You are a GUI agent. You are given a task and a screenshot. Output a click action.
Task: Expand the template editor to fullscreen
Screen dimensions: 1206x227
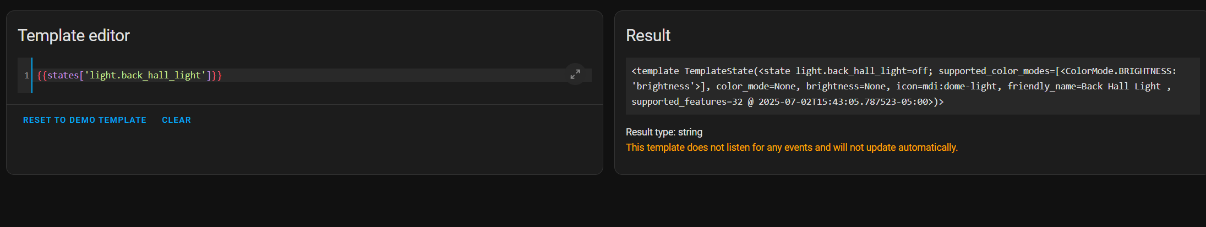click(x=575, y=74)
